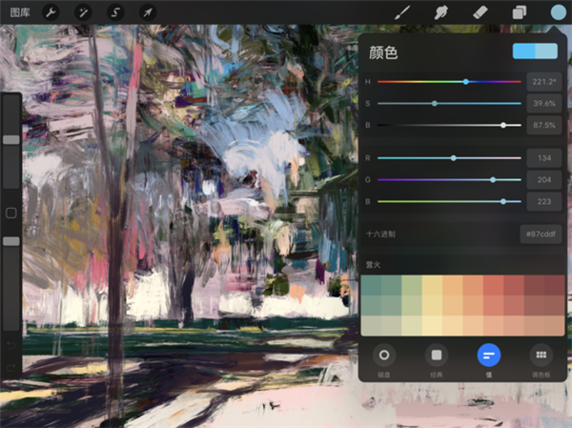Select the Brush tool

tap(402, 12)
